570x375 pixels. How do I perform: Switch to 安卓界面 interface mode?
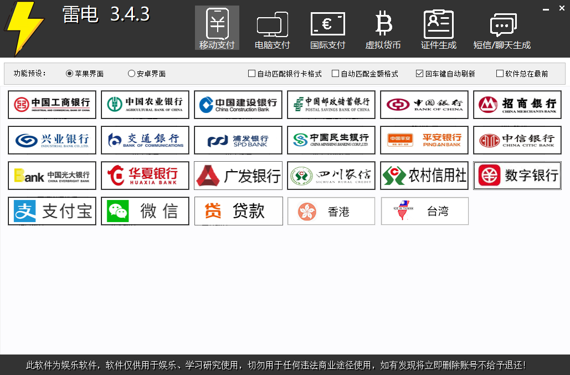(x=131, y=73)
